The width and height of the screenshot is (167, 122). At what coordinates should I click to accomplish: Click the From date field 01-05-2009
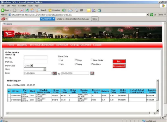[x=38, y=73]
